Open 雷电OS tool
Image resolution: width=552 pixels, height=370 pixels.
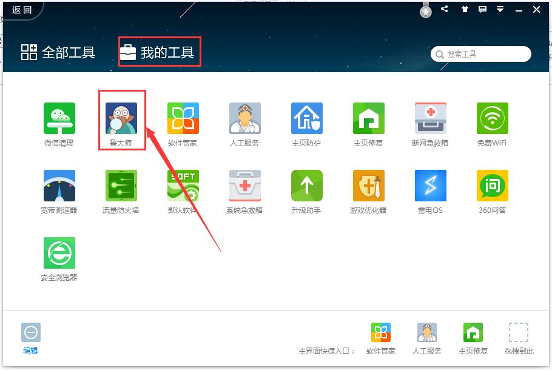430,185
